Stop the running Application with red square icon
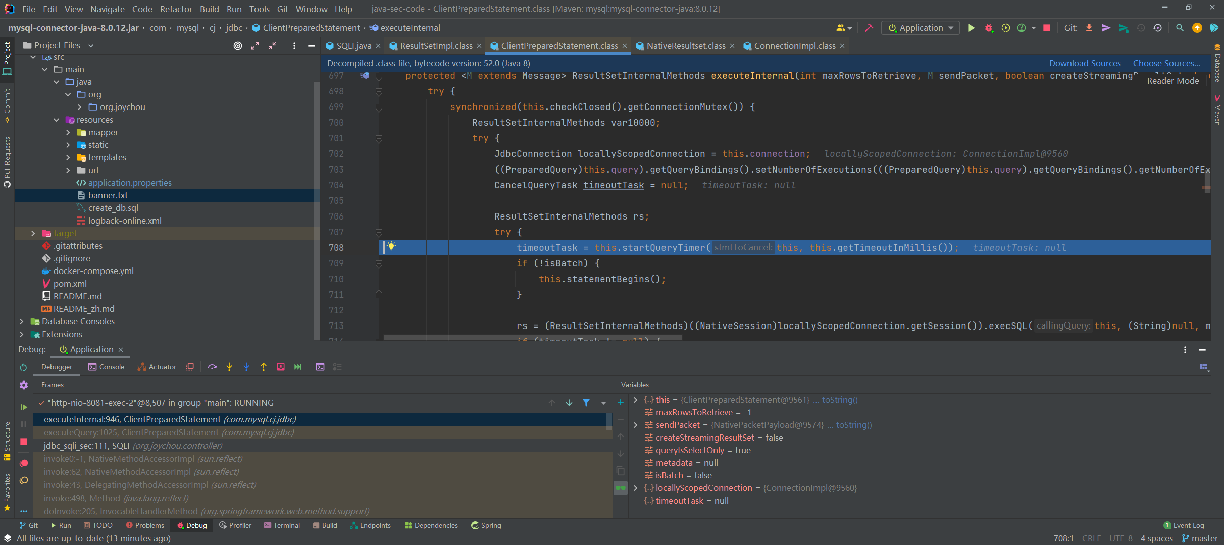Viewport: 1224px width, 545px height. point(1046,28)
